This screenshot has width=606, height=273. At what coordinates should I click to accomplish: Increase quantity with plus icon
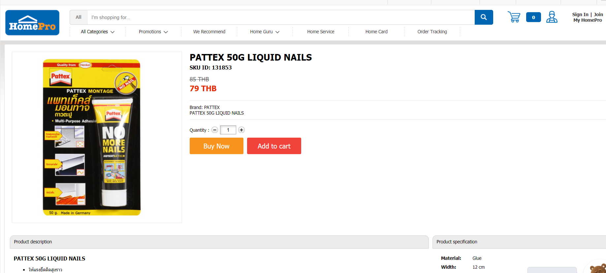click(x=241, y=130)
